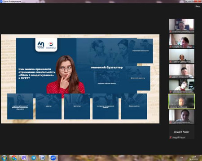Switch to Microsoft Word on the taskbar
The width and height of the screenshot is (202, 161).
click(x=43, y=158)
